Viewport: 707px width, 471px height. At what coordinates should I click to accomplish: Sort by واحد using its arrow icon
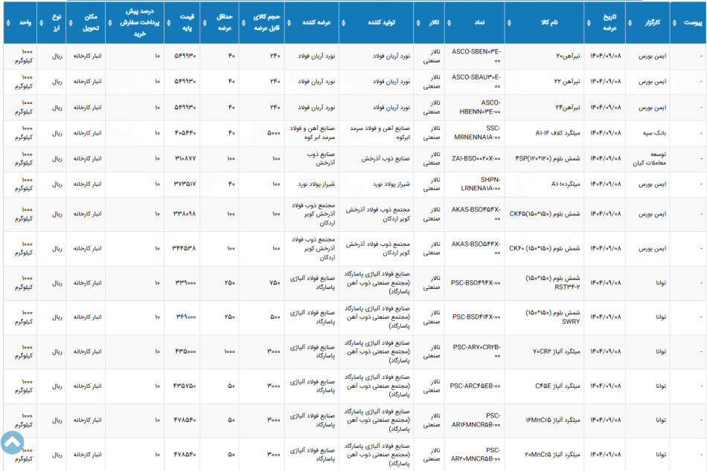click(x=8, y=22)
